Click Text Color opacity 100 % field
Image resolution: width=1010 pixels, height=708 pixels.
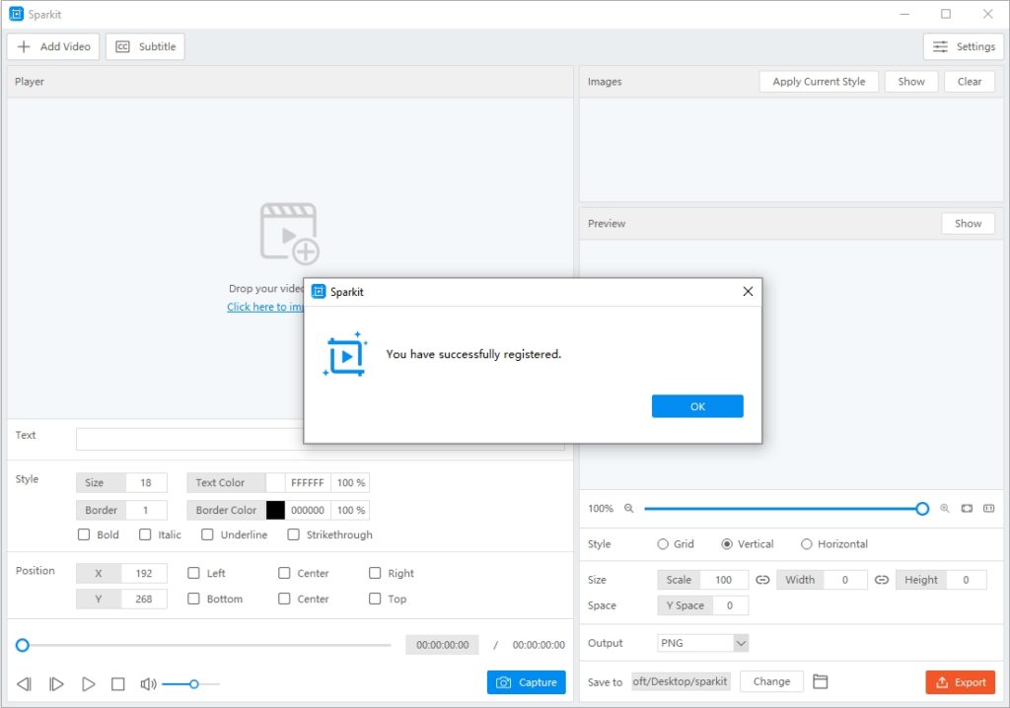pos(350,482)
